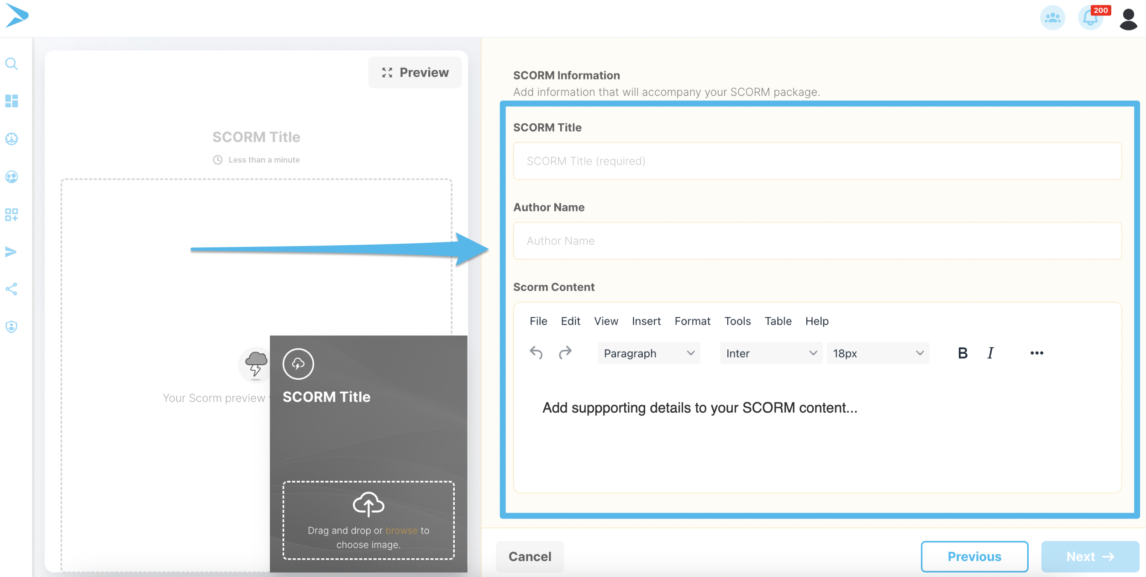Click the redo arrow in editor
Viewport: 1146px width, 577px height.
coord(565,353)
